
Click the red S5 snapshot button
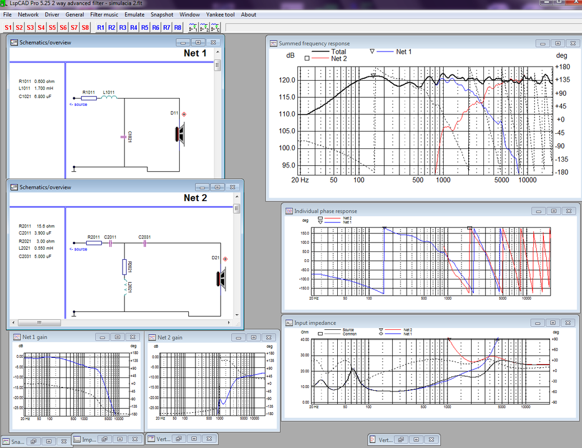click(52, 27)
